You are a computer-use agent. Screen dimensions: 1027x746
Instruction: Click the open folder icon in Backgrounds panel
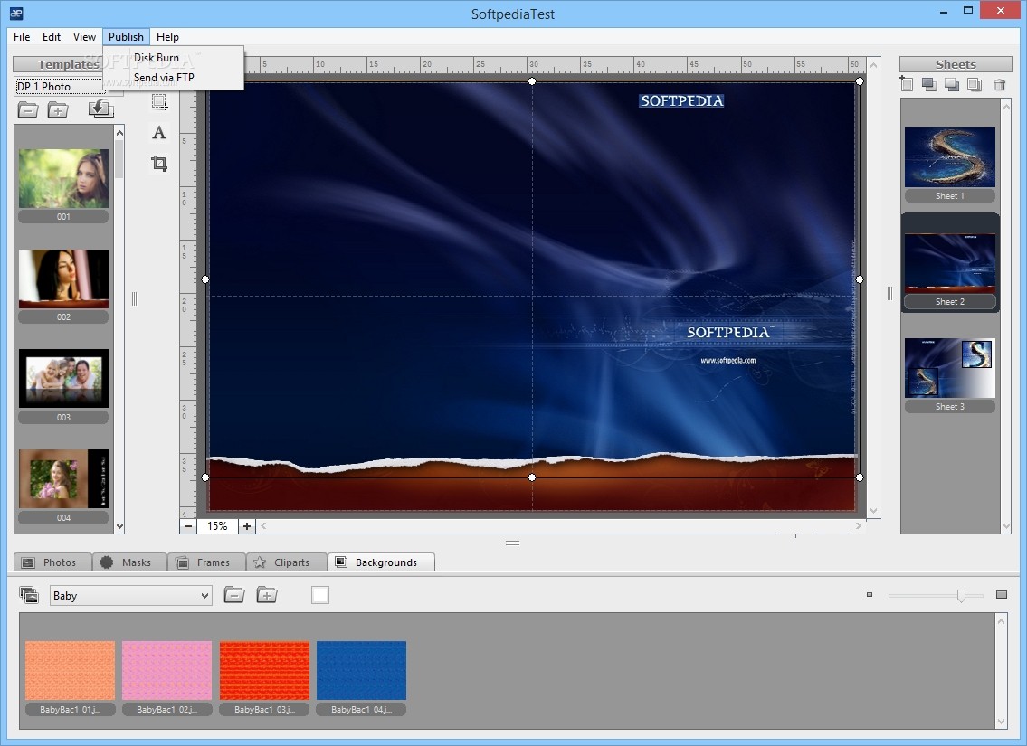pyautogui.click(x=233, y=595)
